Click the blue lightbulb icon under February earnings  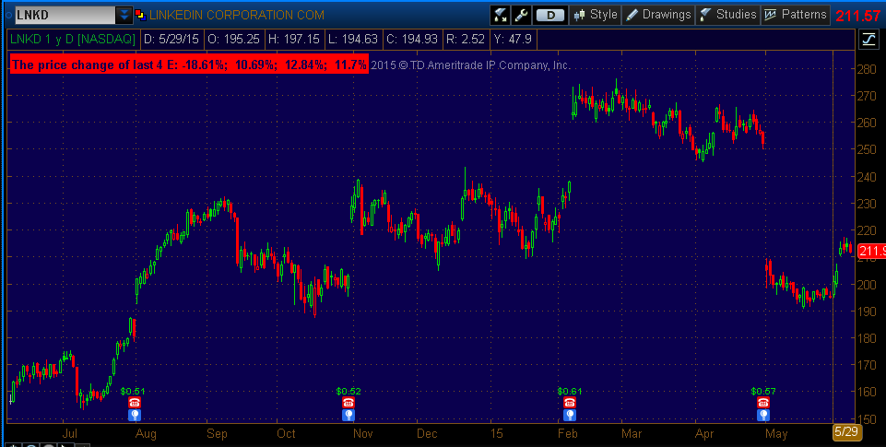tap(571, 415)
